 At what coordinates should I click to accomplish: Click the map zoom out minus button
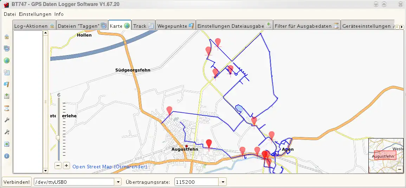point(58,165)
